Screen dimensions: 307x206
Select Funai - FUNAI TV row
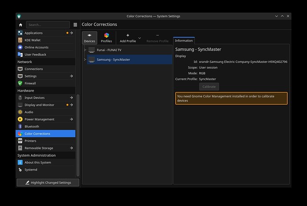(129, 50)
